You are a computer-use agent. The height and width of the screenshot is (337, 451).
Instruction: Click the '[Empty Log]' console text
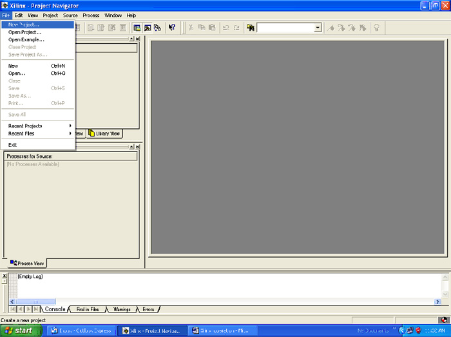pos(30,276)
